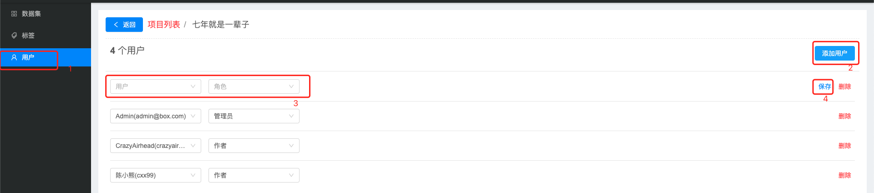This screenshot has height=193, width=874.
Task: Open the 作者 role dropdown for CrazyAirhead
Action: (254, 146)
